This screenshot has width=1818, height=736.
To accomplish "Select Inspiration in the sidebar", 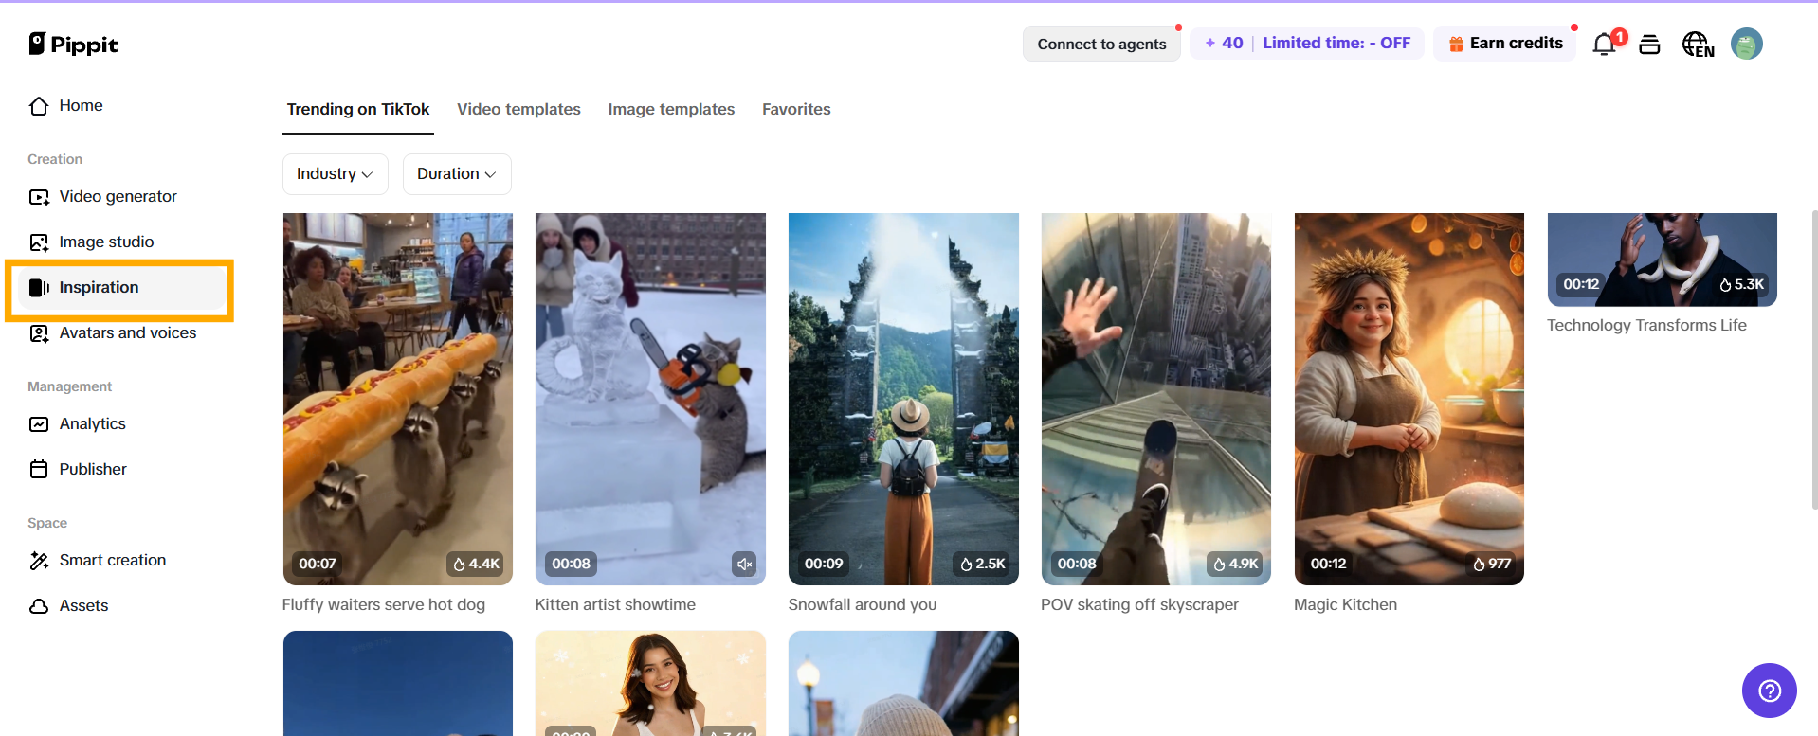I will click(121, 287).
